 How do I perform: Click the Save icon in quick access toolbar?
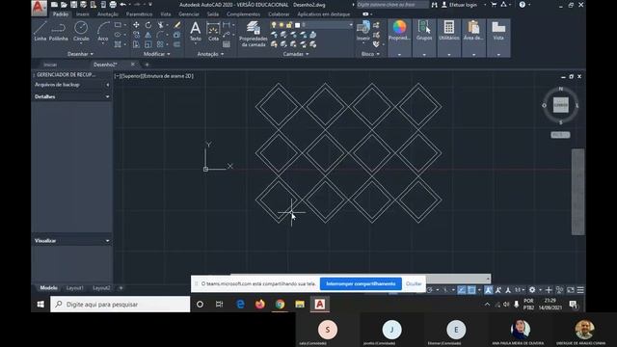click(73, 5)
